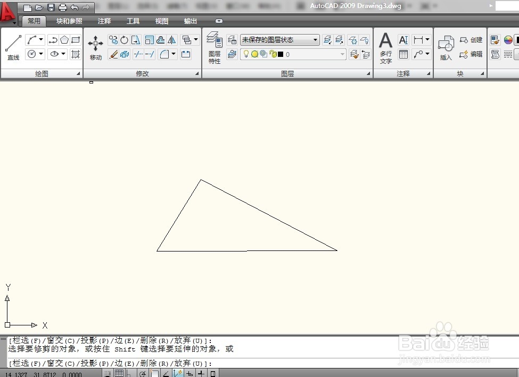Click the Layer Freeze icon
The width and height of the screenshot is (519, 377).
353,40
